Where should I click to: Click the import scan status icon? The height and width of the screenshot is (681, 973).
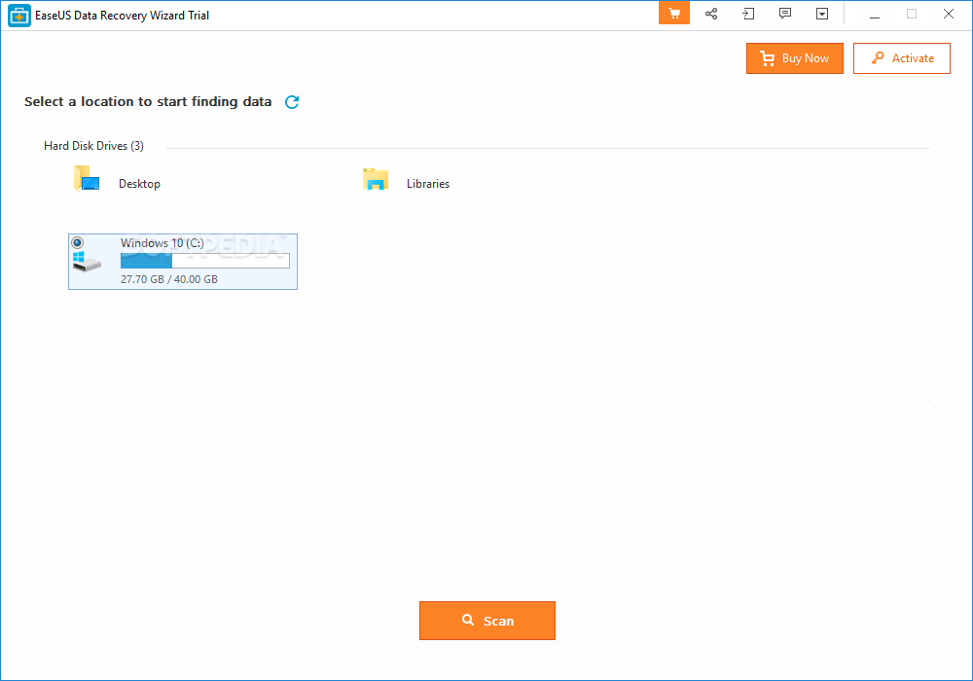coord(748,14)
